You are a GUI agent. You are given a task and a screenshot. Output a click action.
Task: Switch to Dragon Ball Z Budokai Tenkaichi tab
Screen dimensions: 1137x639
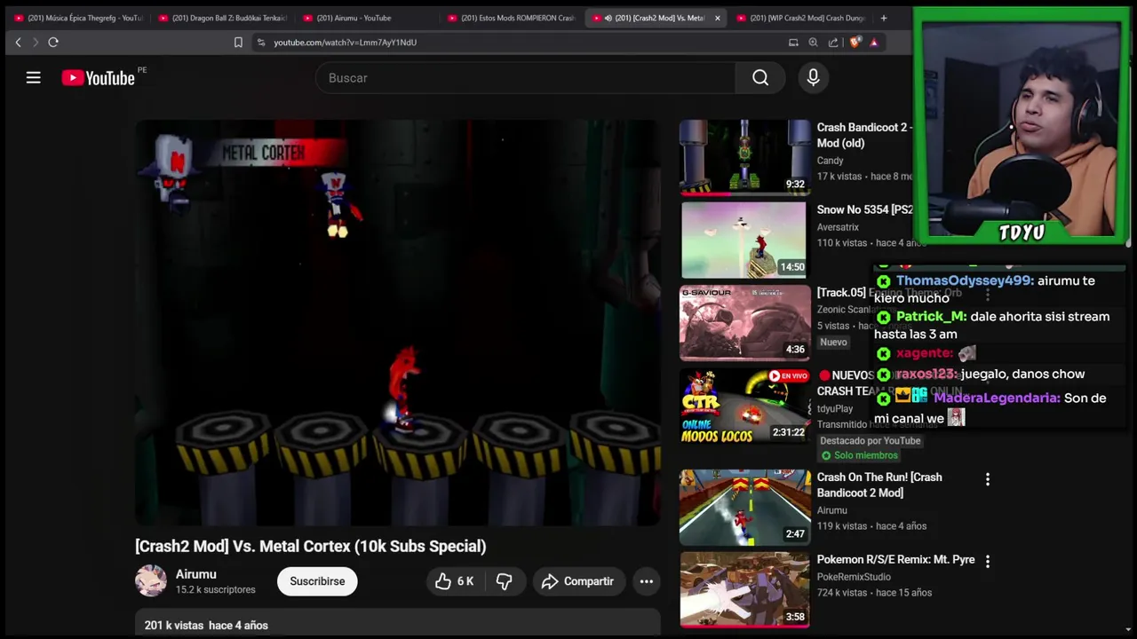(x=222, y=18)
